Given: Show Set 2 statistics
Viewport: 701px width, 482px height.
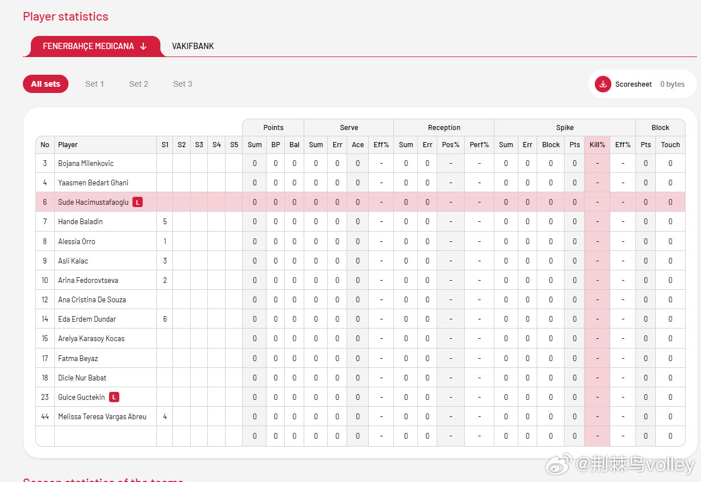Looking at the screenshot, I should pos(139,84).
